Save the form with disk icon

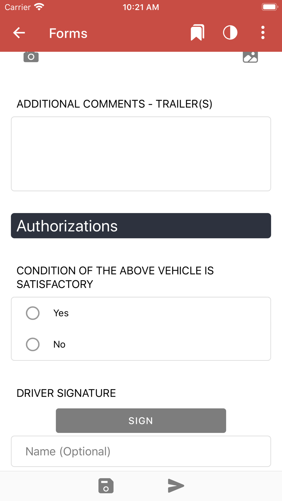click(x=106, y=486)
